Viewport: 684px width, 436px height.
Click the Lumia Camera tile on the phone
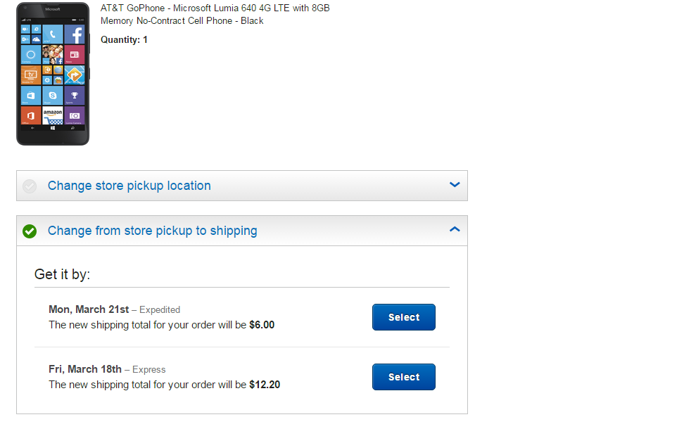tap(75, 115)
